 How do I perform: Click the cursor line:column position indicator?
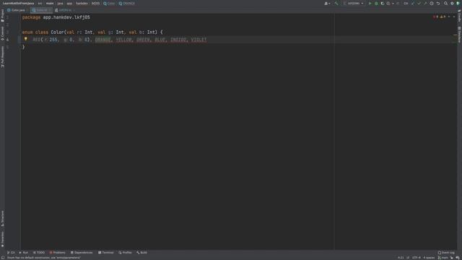pos(401,258)
